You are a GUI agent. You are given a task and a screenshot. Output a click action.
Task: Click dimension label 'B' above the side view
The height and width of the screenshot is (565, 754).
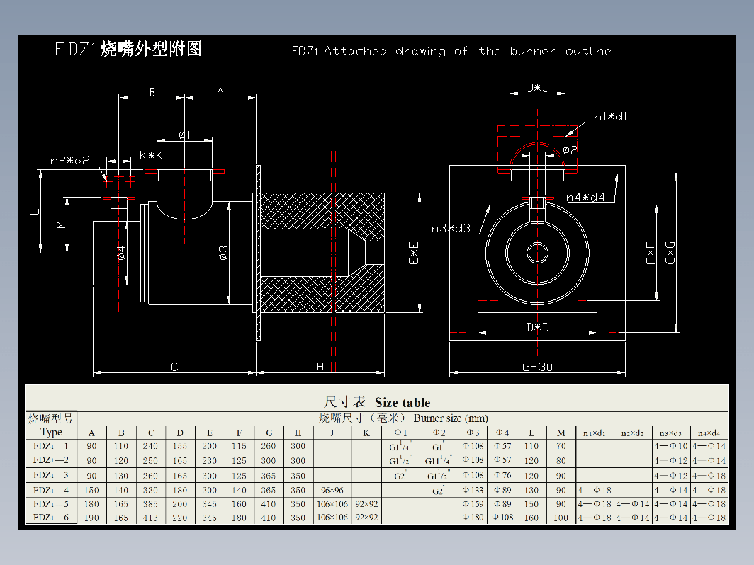(x=152, y=92)
